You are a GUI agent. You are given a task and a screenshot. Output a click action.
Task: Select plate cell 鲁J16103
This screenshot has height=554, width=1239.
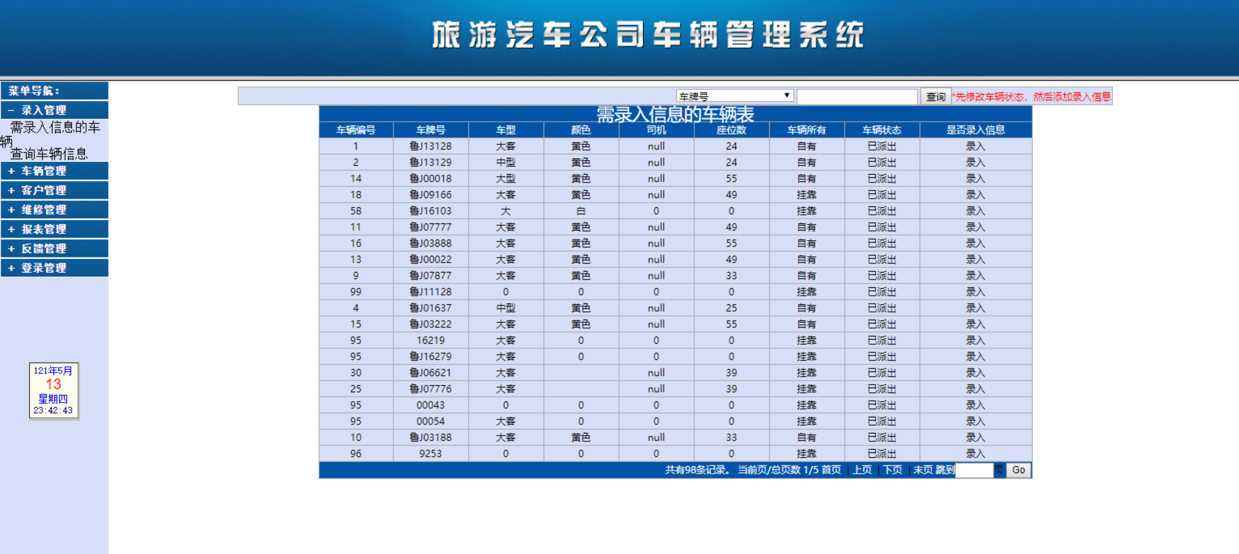(x=430, y=211)
